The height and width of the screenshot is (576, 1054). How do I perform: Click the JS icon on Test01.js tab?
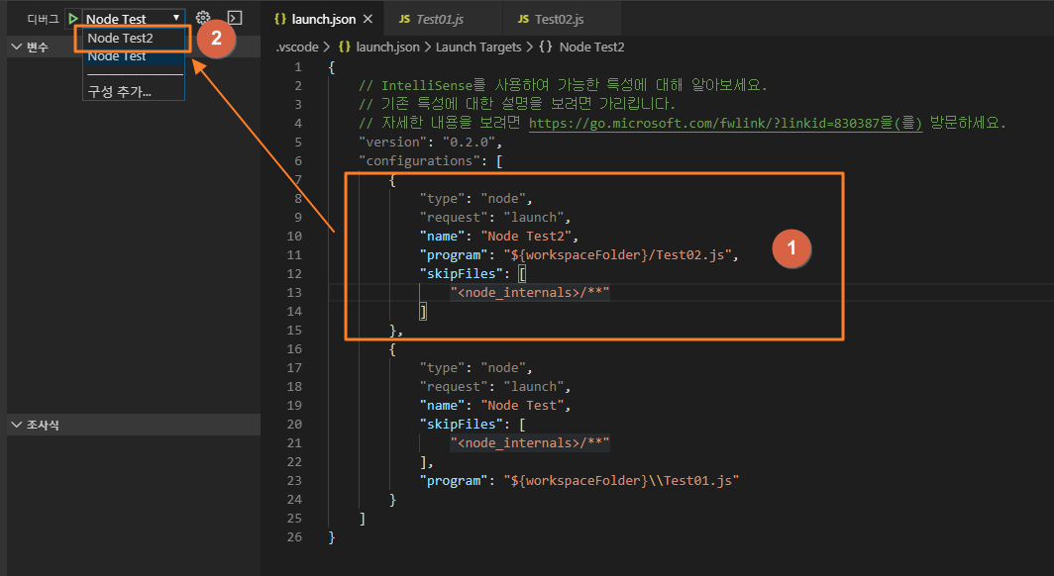(404, 19)
